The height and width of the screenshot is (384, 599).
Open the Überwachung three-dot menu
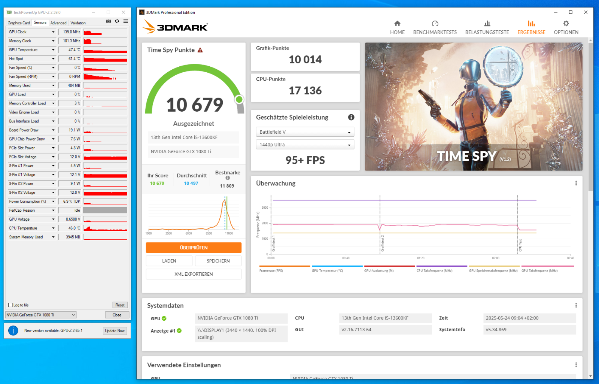(576, 183)
